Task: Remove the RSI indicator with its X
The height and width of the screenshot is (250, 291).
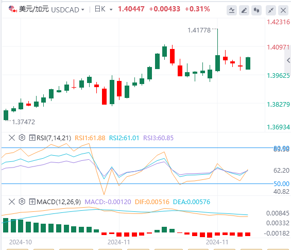Action: pyautogui.click(x=12, y=138)
